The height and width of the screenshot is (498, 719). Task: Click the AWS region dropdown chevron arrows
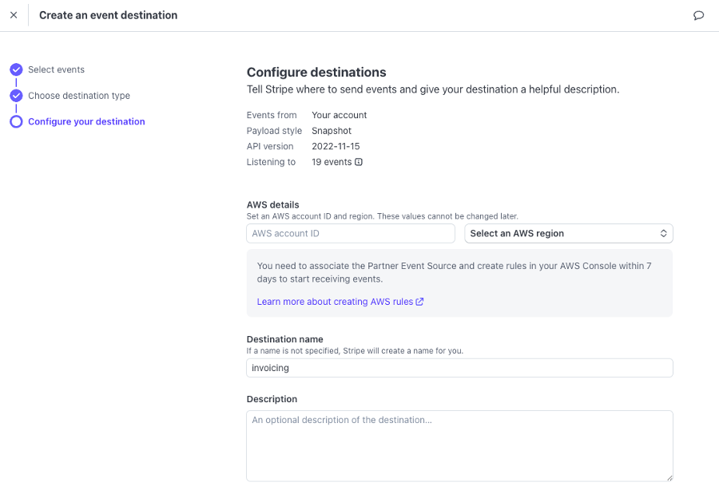663,234
